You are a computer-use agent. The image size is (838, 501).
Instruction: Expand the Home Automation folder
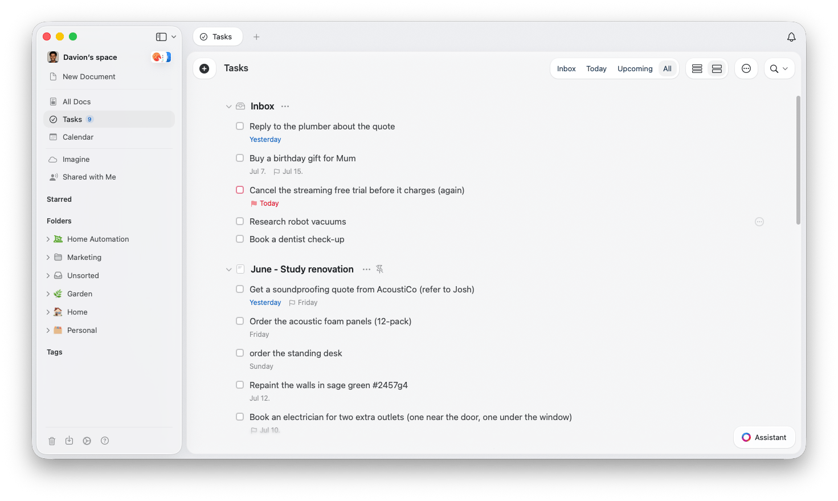[48, 239]
